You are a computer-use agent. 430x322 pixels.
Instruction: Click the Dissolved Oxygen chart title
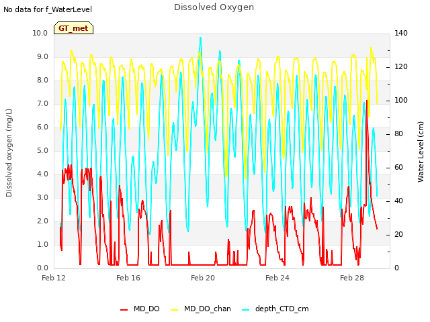coord(214,7)
